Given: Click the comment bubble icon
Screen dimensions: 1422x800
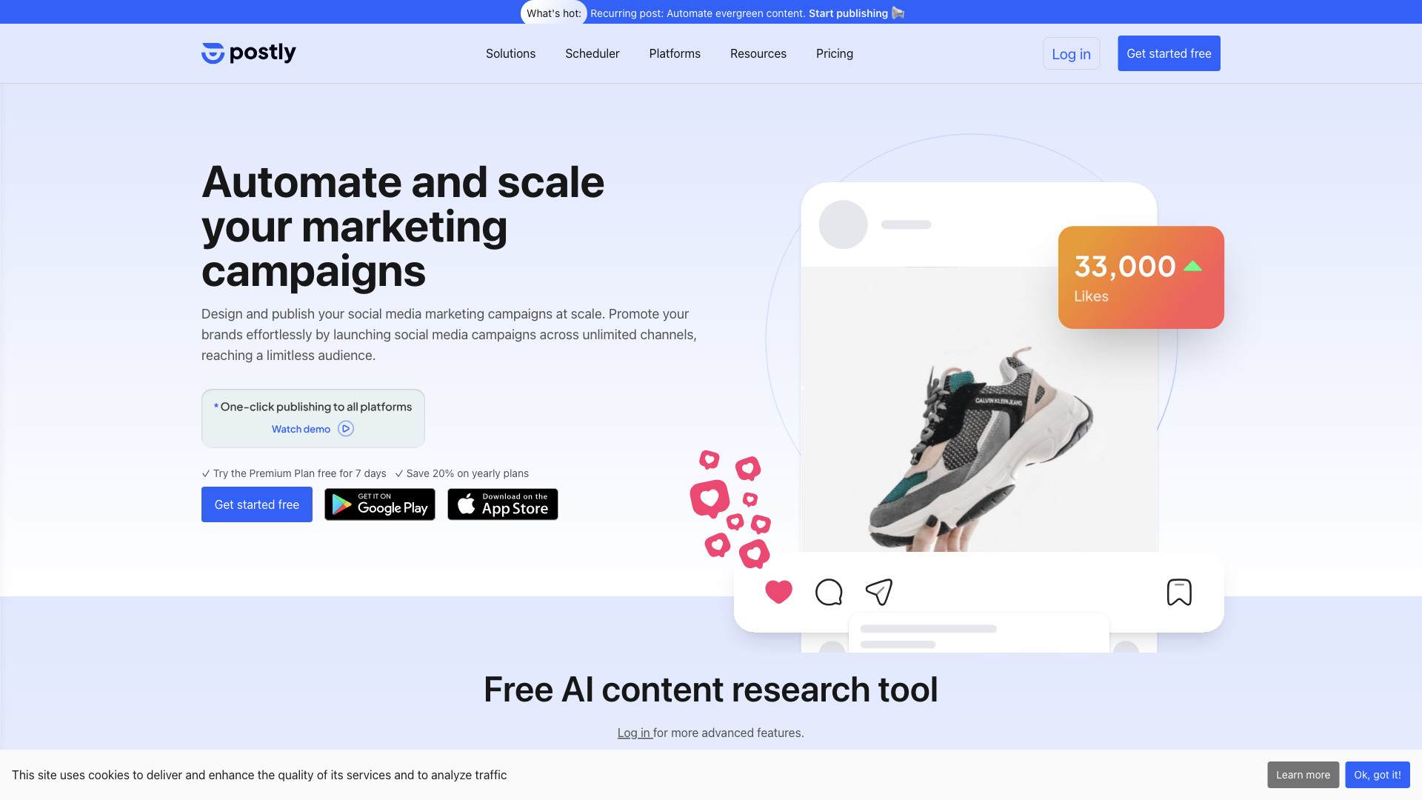Looking at the screenshot, I should coord(829,592).
